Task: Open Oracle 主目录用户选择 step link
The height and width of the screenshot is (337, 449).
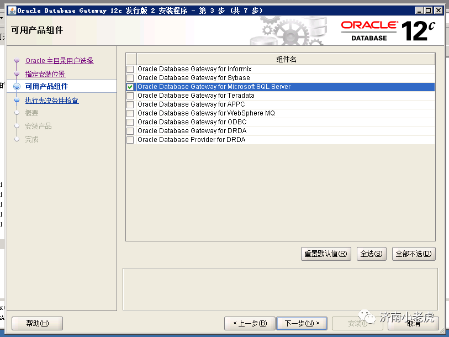Action: (59, 61)
